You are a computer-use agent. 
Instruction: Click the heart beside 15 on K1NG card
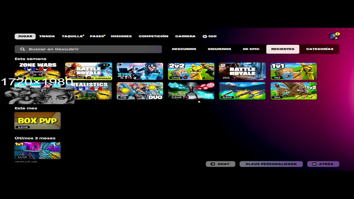coord(129,78)
